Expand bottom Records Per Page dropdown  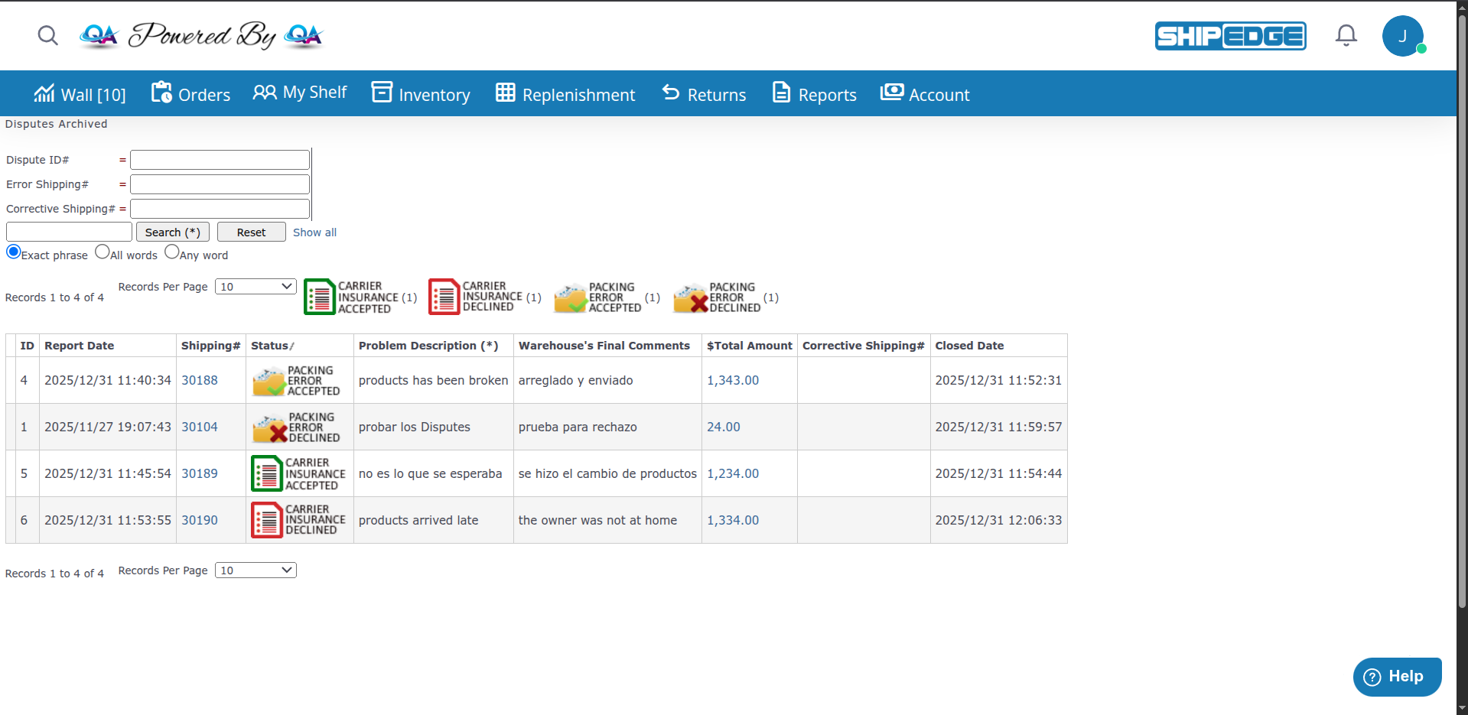pos(256,570)
